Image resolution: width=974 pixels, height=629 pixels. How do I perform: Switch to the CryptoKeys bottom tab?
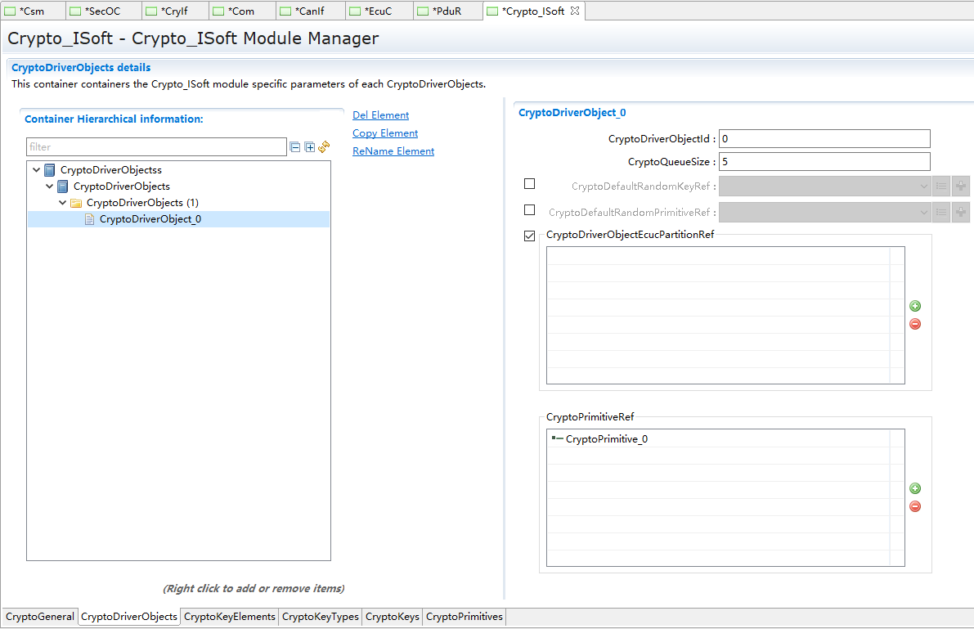tap(393, 617)
